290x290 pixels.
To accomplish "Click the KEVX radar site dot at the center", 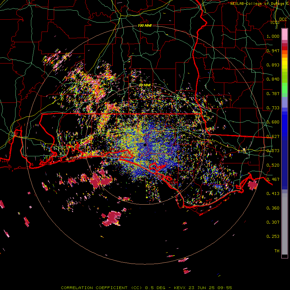I will [145, 145].
